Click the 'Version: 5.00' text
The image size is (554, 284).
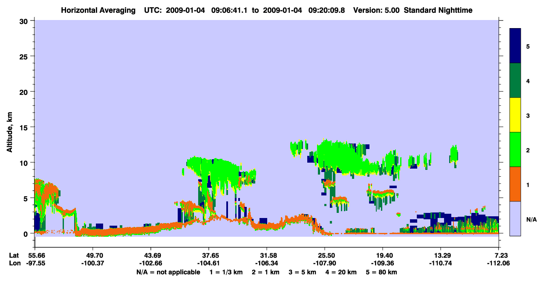376,10
